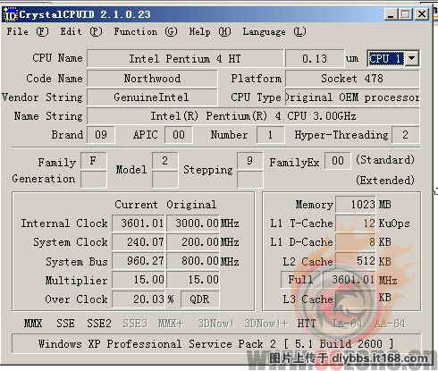Click the Hyper-Threading value 2

(405, 135)
